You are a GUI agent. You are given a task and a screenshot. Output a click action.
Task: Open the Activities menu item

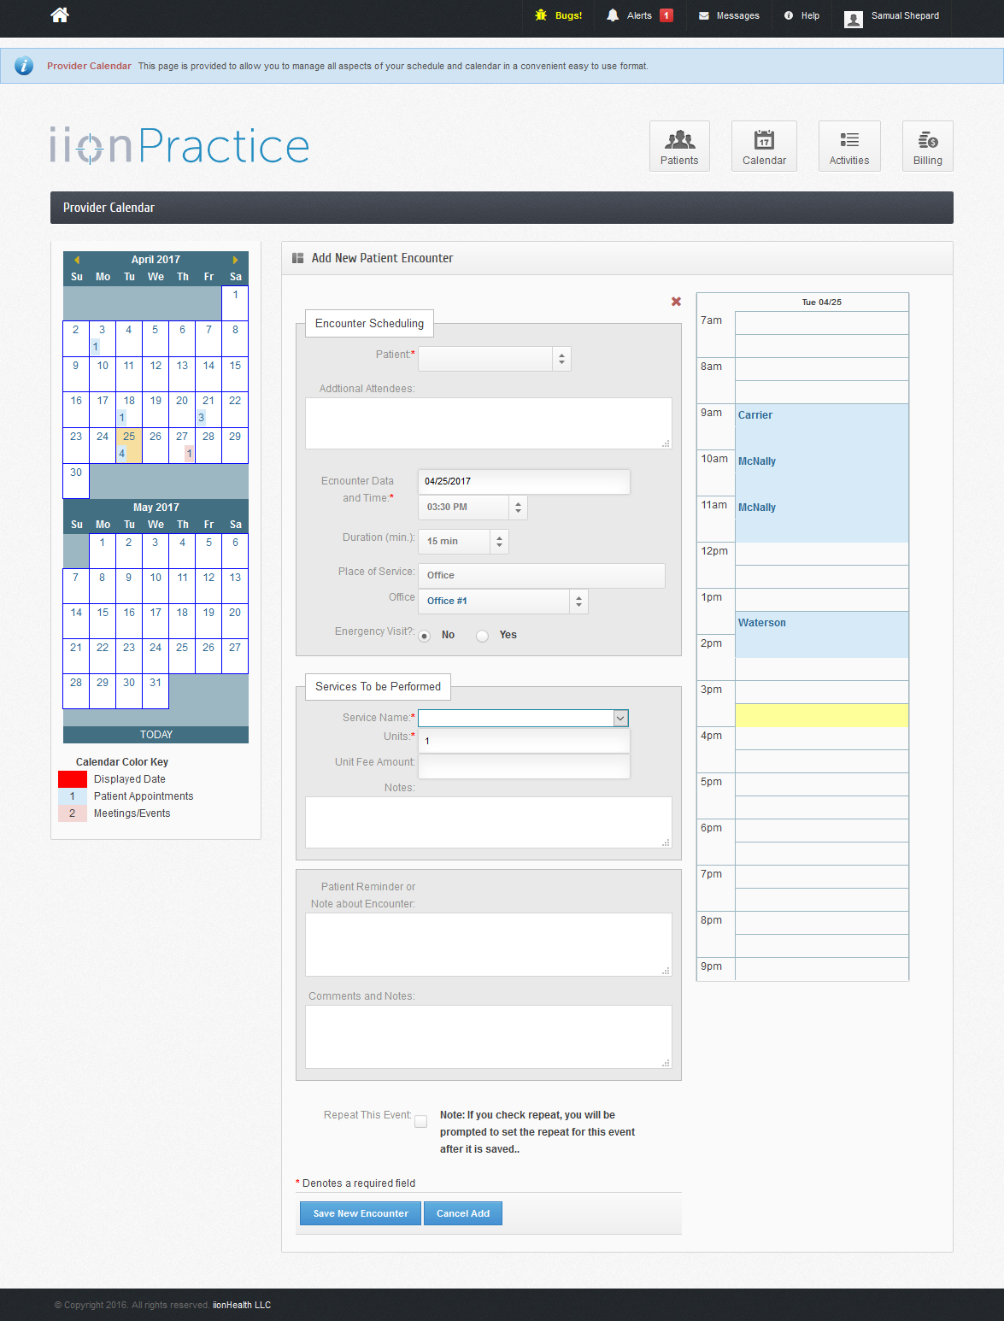848,146
